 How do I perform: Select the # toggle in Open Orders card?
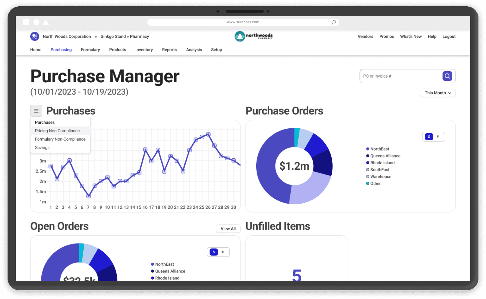pos(222,252)
